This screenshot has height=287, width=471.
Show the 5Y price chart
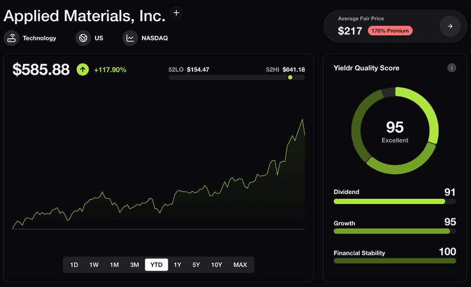(x=196, y=265)
